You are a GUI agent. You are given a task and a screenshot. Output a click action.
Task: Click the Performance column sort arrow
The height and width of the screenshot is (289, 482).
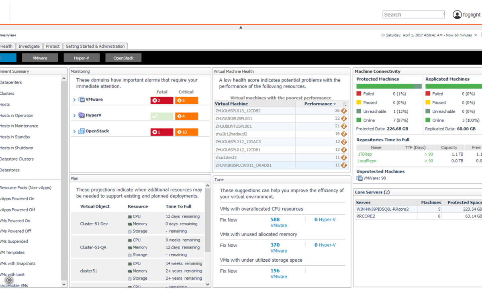[335, 104]
